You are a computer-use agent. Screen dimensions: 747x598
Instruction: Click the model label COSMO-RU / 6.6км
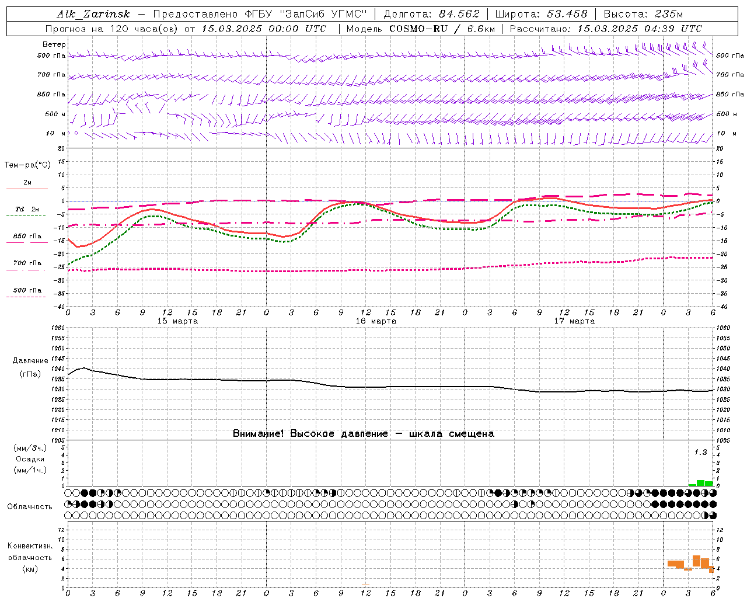442,29
